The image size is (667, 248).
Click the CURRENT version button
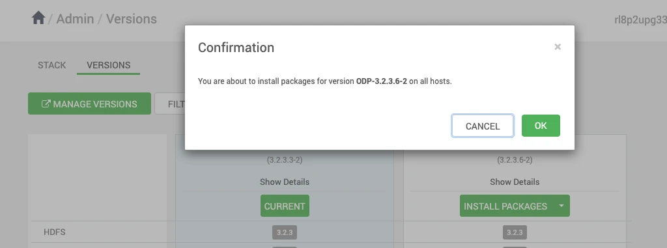(x=285, y=206)
